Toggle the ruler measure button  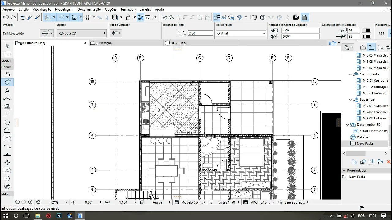pos(147,17)
